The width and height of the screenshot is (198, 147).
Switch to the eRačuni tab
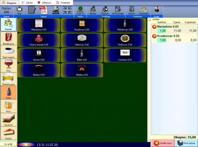pyautogui.click(x=44, y=3)
